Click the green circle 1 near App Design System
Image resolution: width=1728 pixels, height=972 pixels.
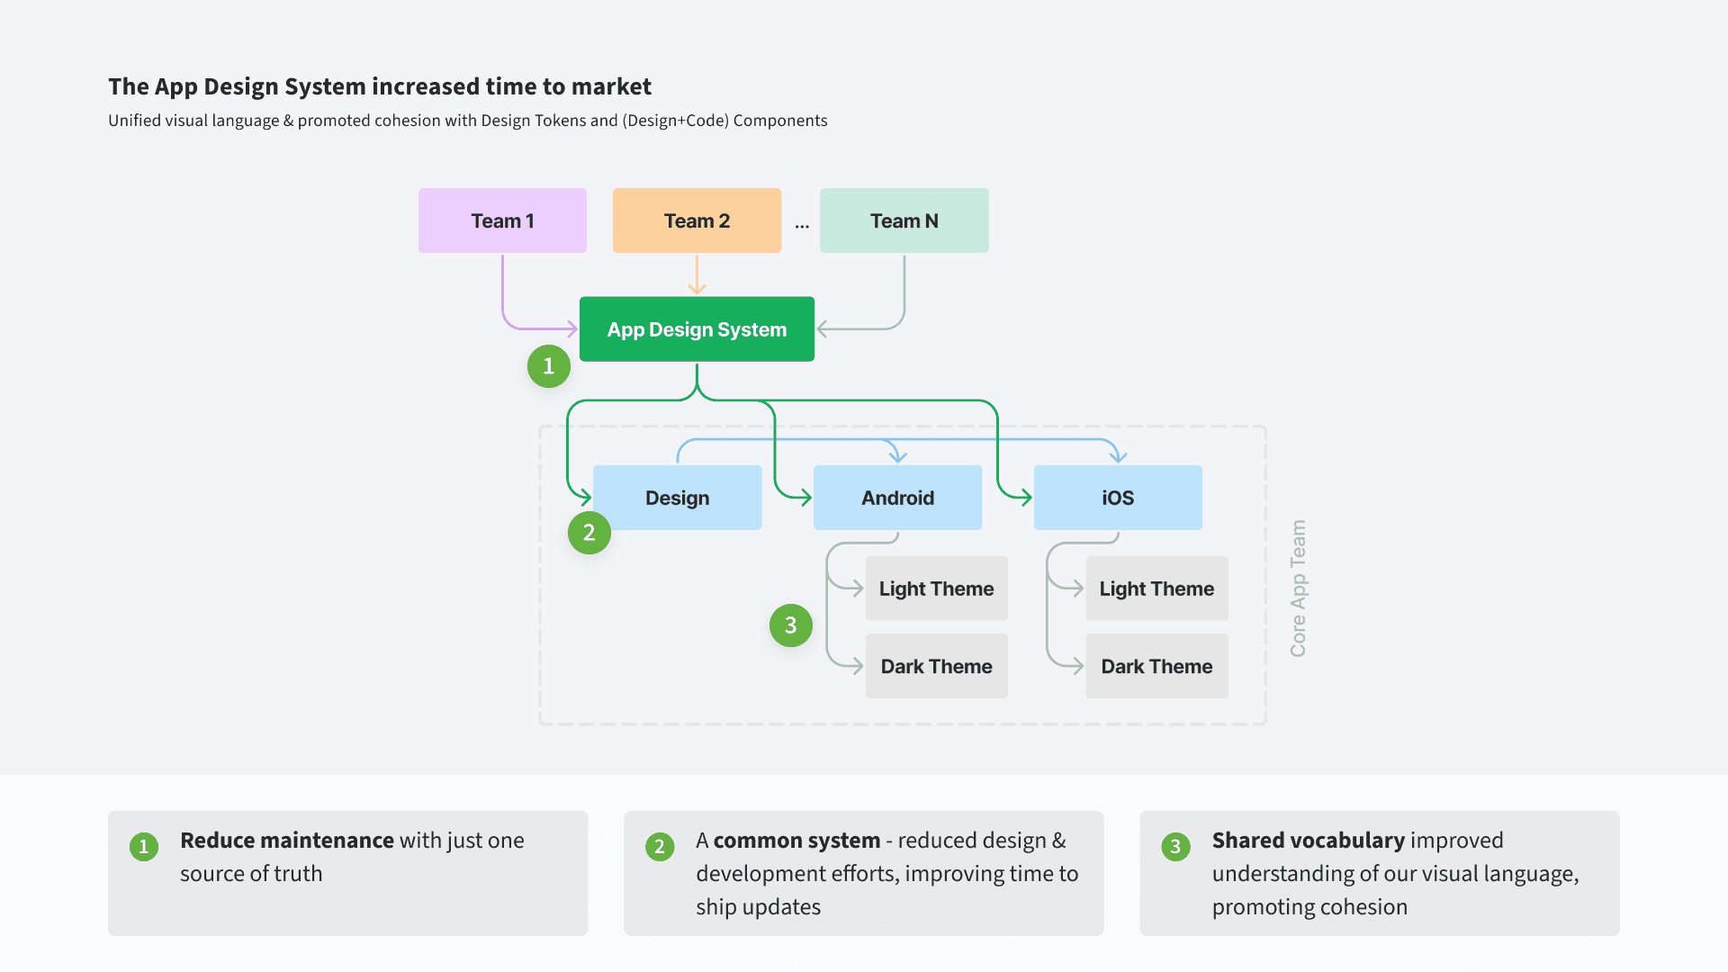click(x=548, y=366)
